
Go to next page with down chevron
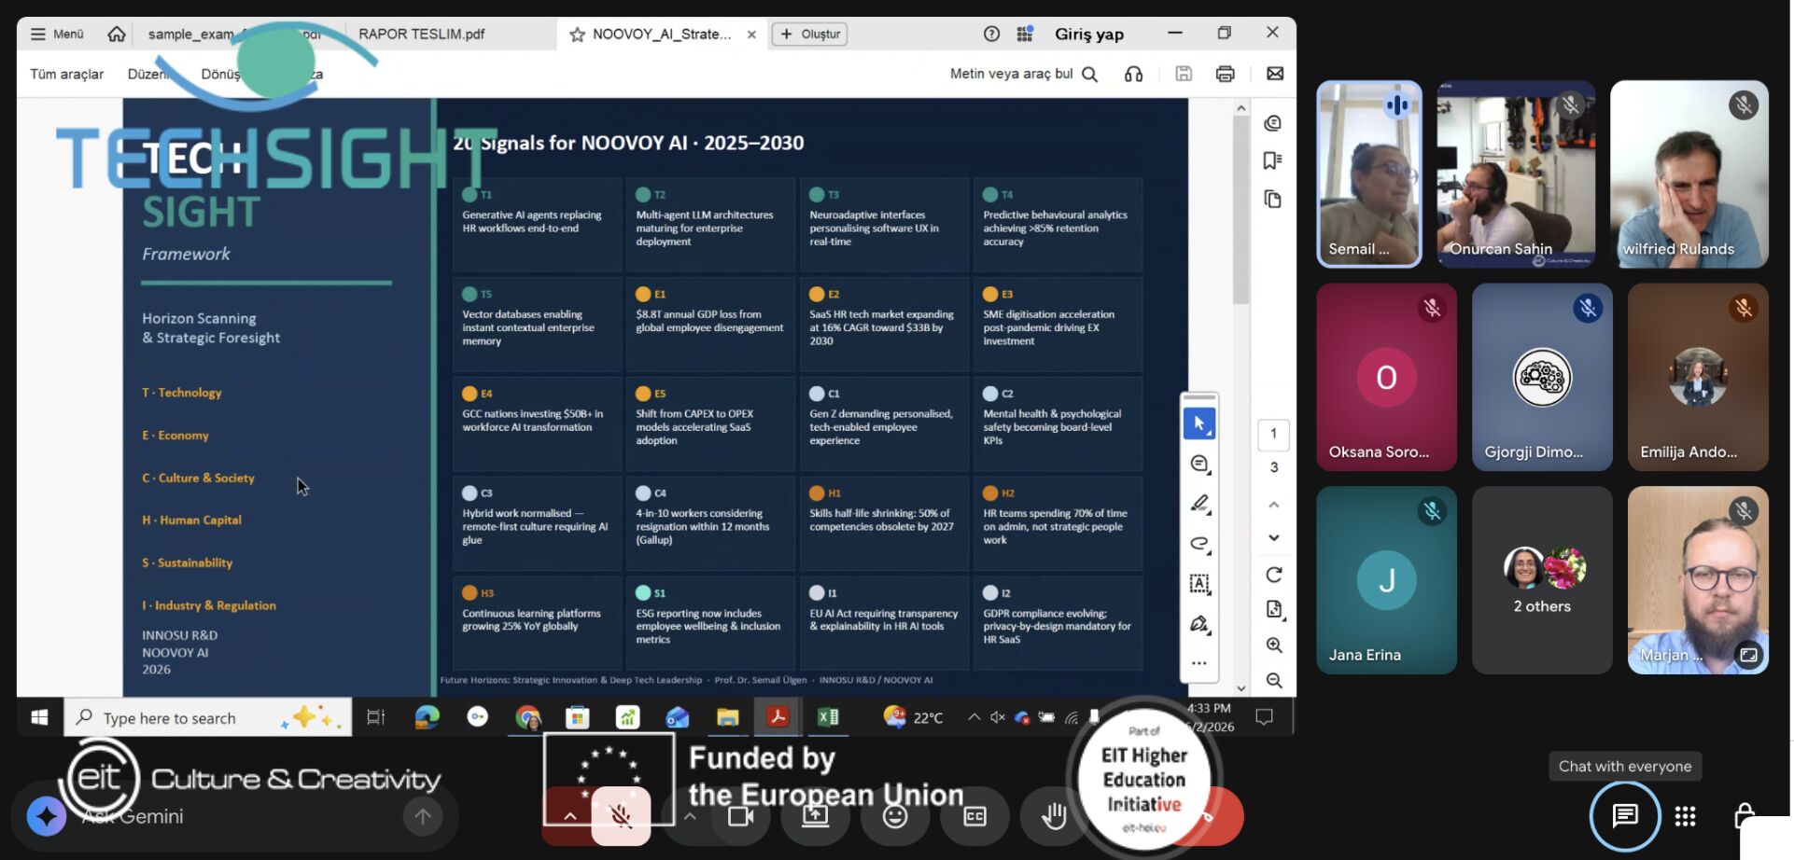click(x=1274, y=538)
